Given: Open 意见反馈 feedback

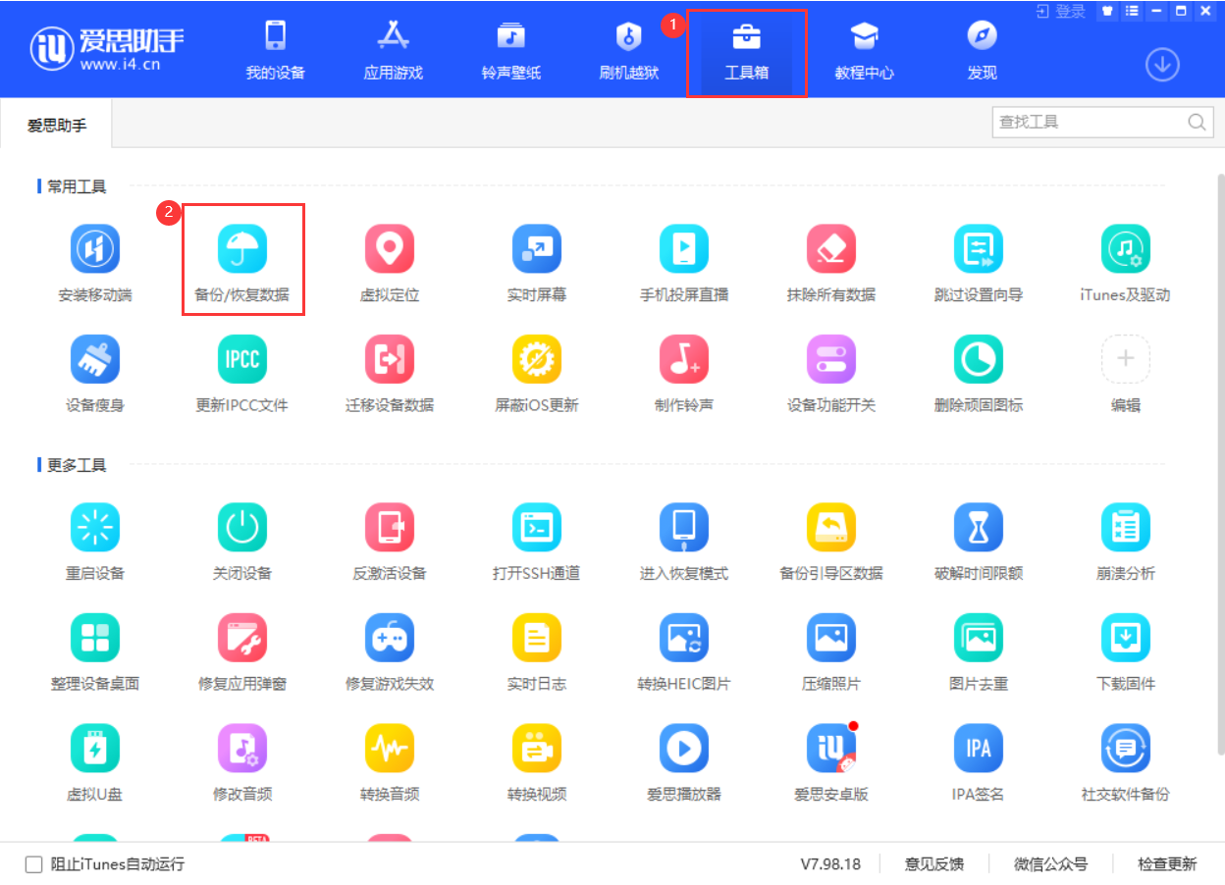Looking at the screenshot, I should click(934, 863).
